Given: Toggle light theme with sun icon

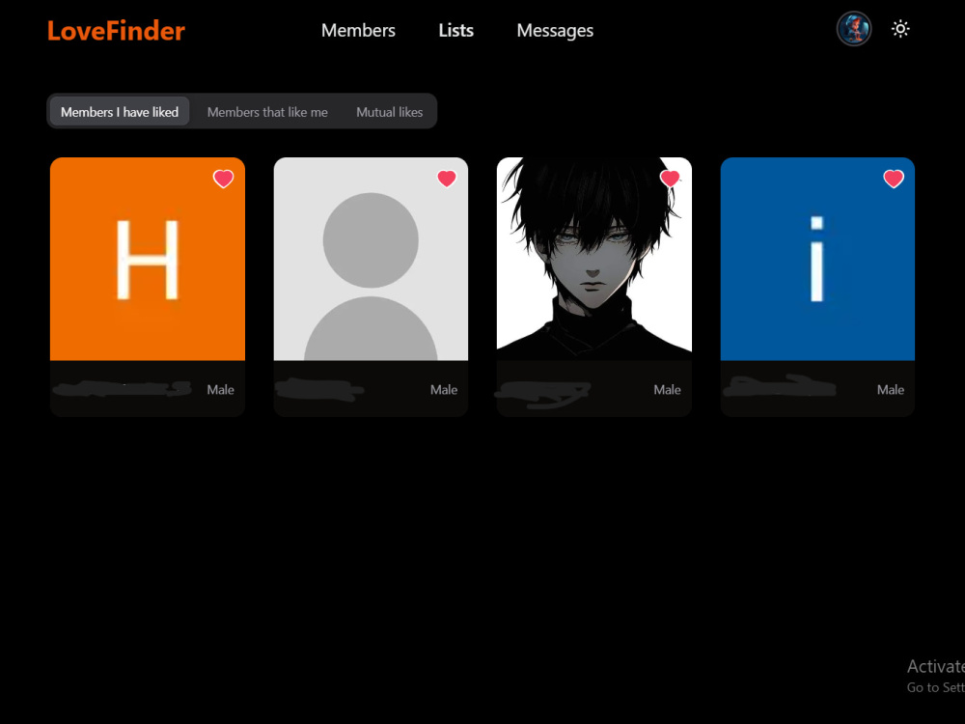Looking at the screenshot, I should click(x=900, y=29).
